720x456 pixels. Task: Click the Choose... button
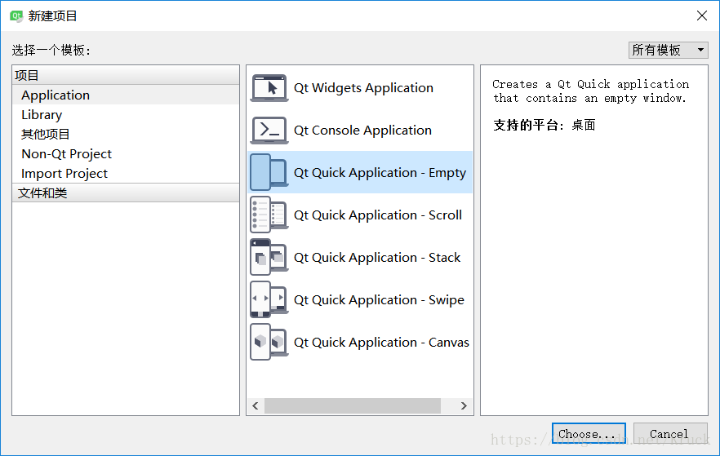pyautogui.click(x=589, y=433)
